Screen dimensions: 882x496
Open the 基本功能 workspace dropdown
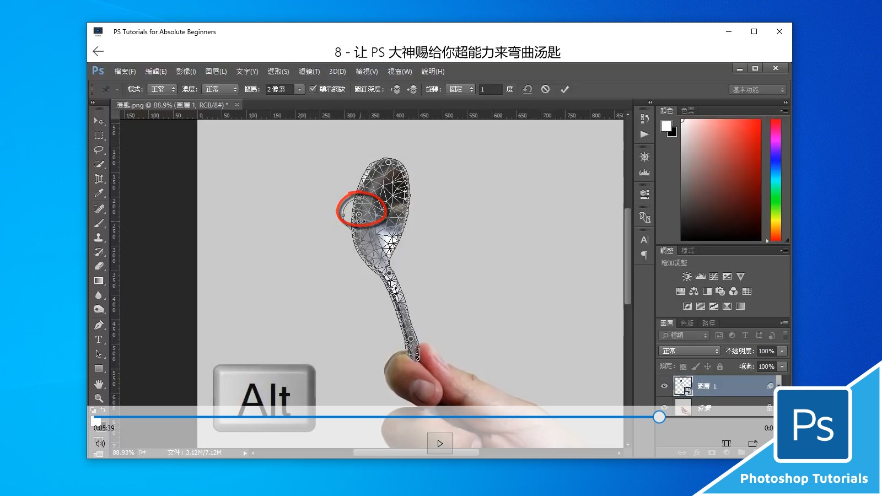[x=758, y=90]
